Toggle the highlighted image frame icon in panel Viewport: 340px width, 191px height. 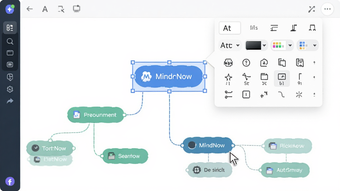pos(282,78)
